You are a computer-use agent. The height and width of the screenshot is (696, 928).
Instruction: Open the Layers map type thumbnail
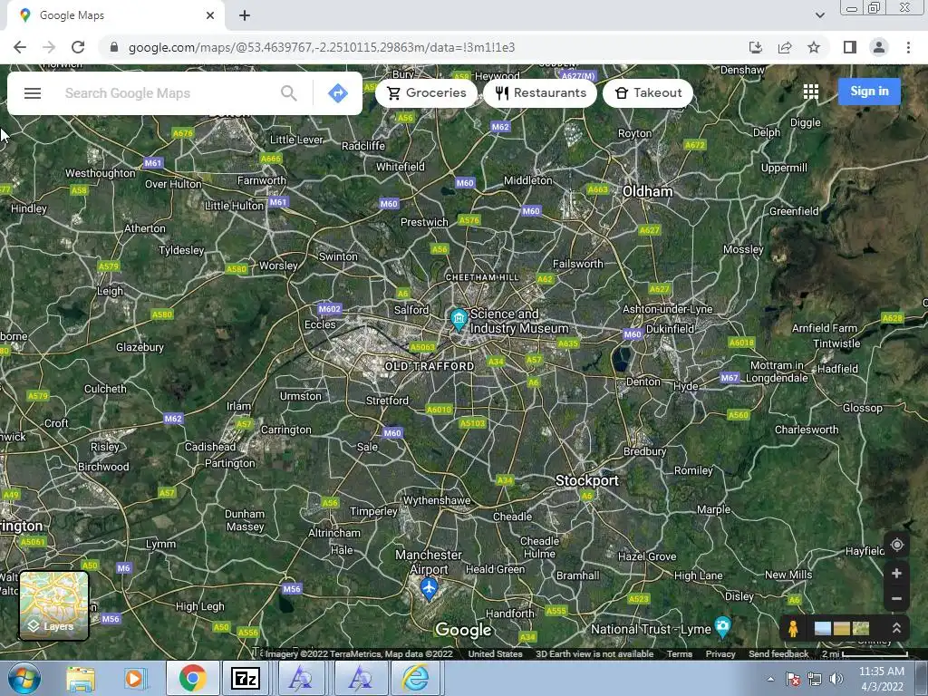pos(53,605)
